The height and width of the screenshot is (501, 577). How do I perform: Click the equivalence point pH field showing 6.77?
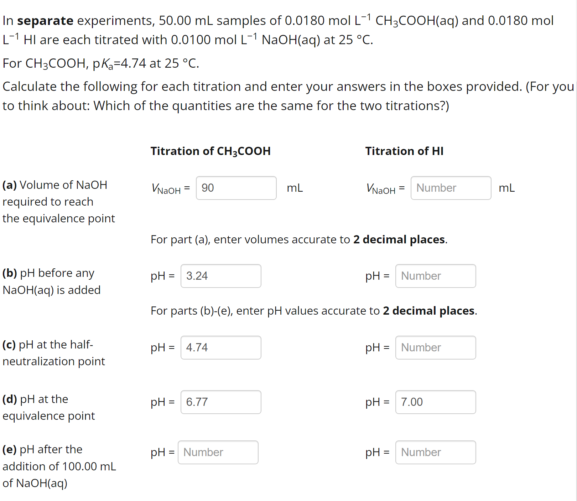(x=221, y=402)
